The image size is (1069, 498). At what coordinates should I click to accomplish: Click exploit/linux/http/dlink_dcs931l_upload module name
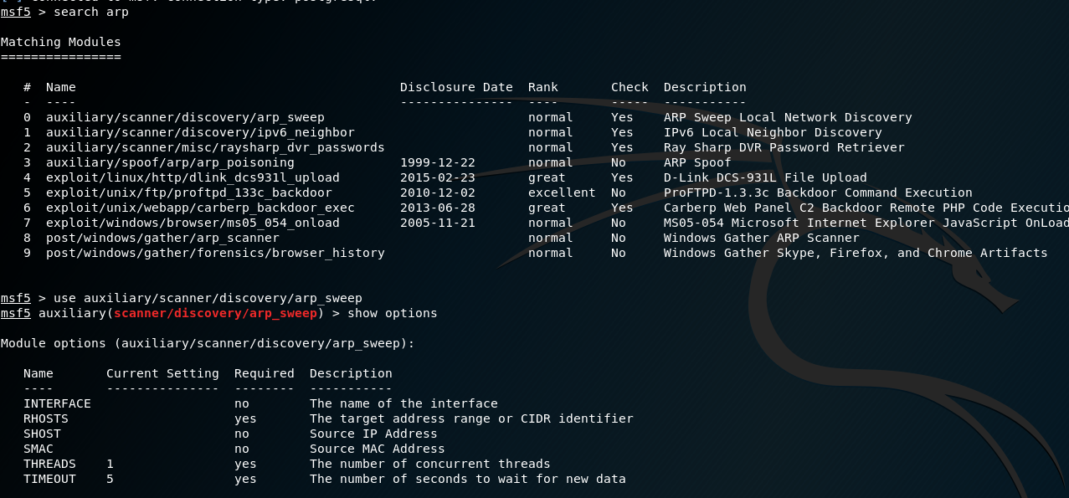pyautogui.click(x=193, y=177)
